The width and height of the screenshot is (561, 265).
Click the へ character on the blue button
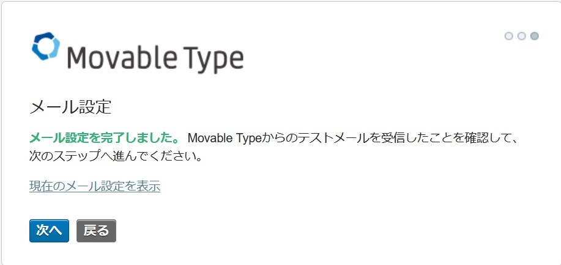[x=56, y=231]
